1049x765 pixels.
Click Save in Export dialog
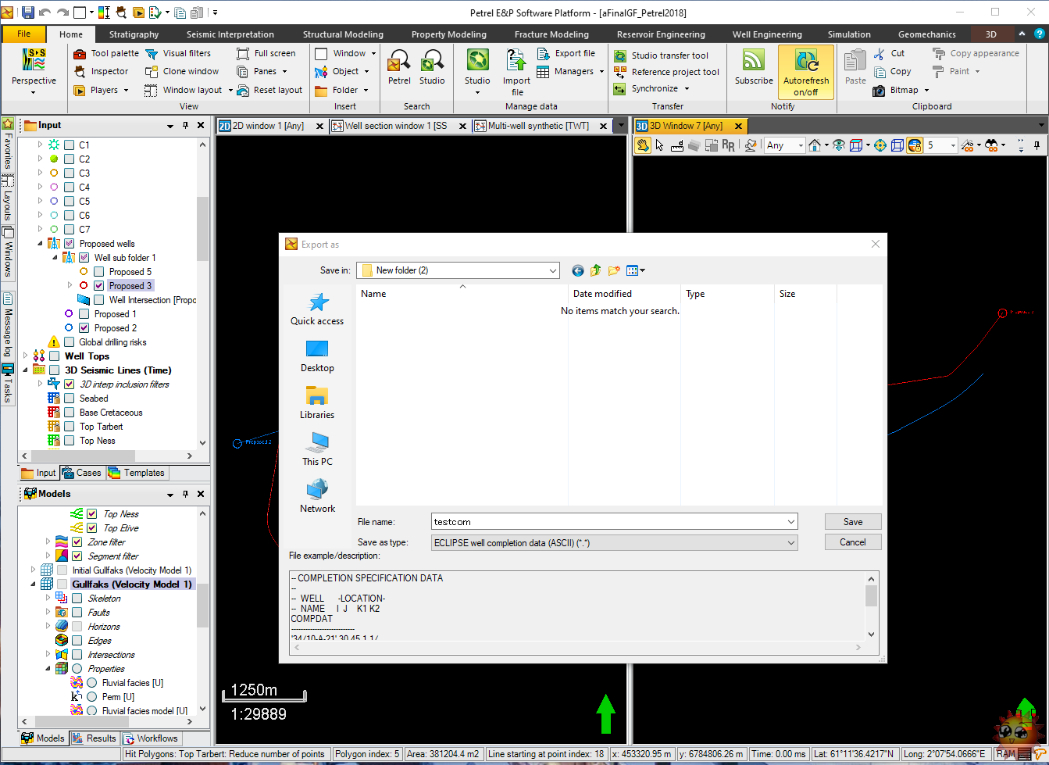coord(853,522)
